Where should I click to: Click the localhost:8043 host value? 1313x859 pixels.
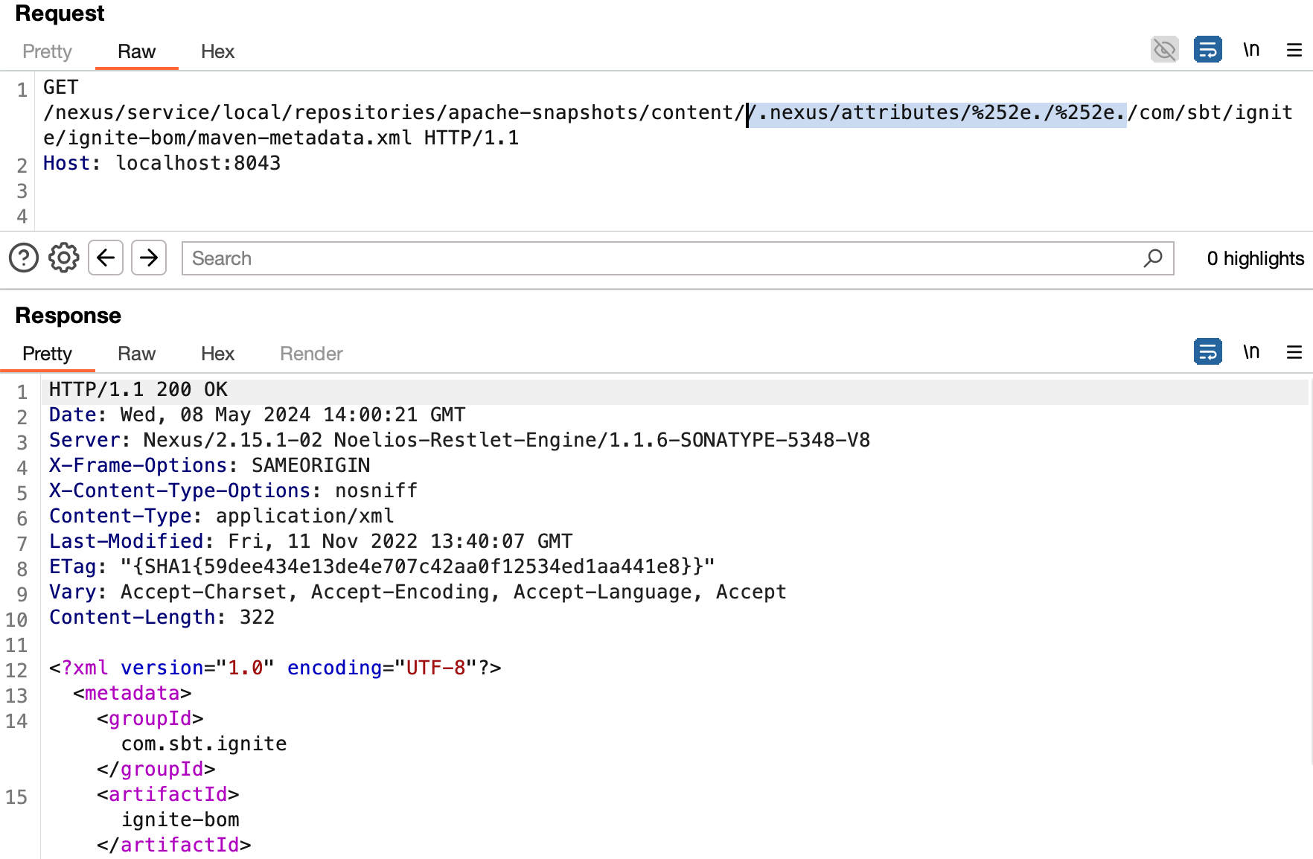[x=198, y=163]
